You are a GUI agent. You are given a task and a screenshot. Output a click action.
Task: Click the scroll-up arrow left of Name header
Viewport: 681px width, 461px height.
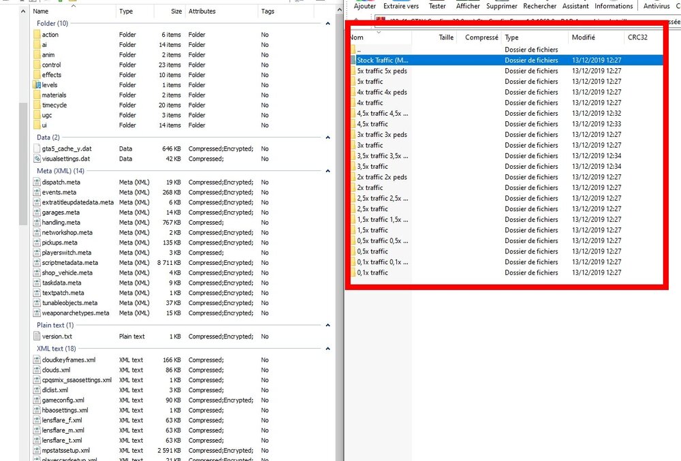point(23,12)
